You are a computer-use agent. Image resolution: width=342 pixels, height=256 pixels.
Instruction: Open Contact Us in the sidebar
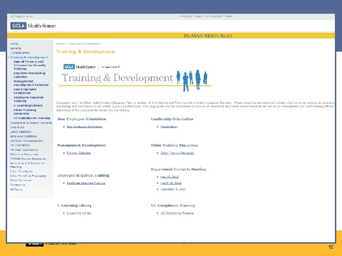click(18, 185)
